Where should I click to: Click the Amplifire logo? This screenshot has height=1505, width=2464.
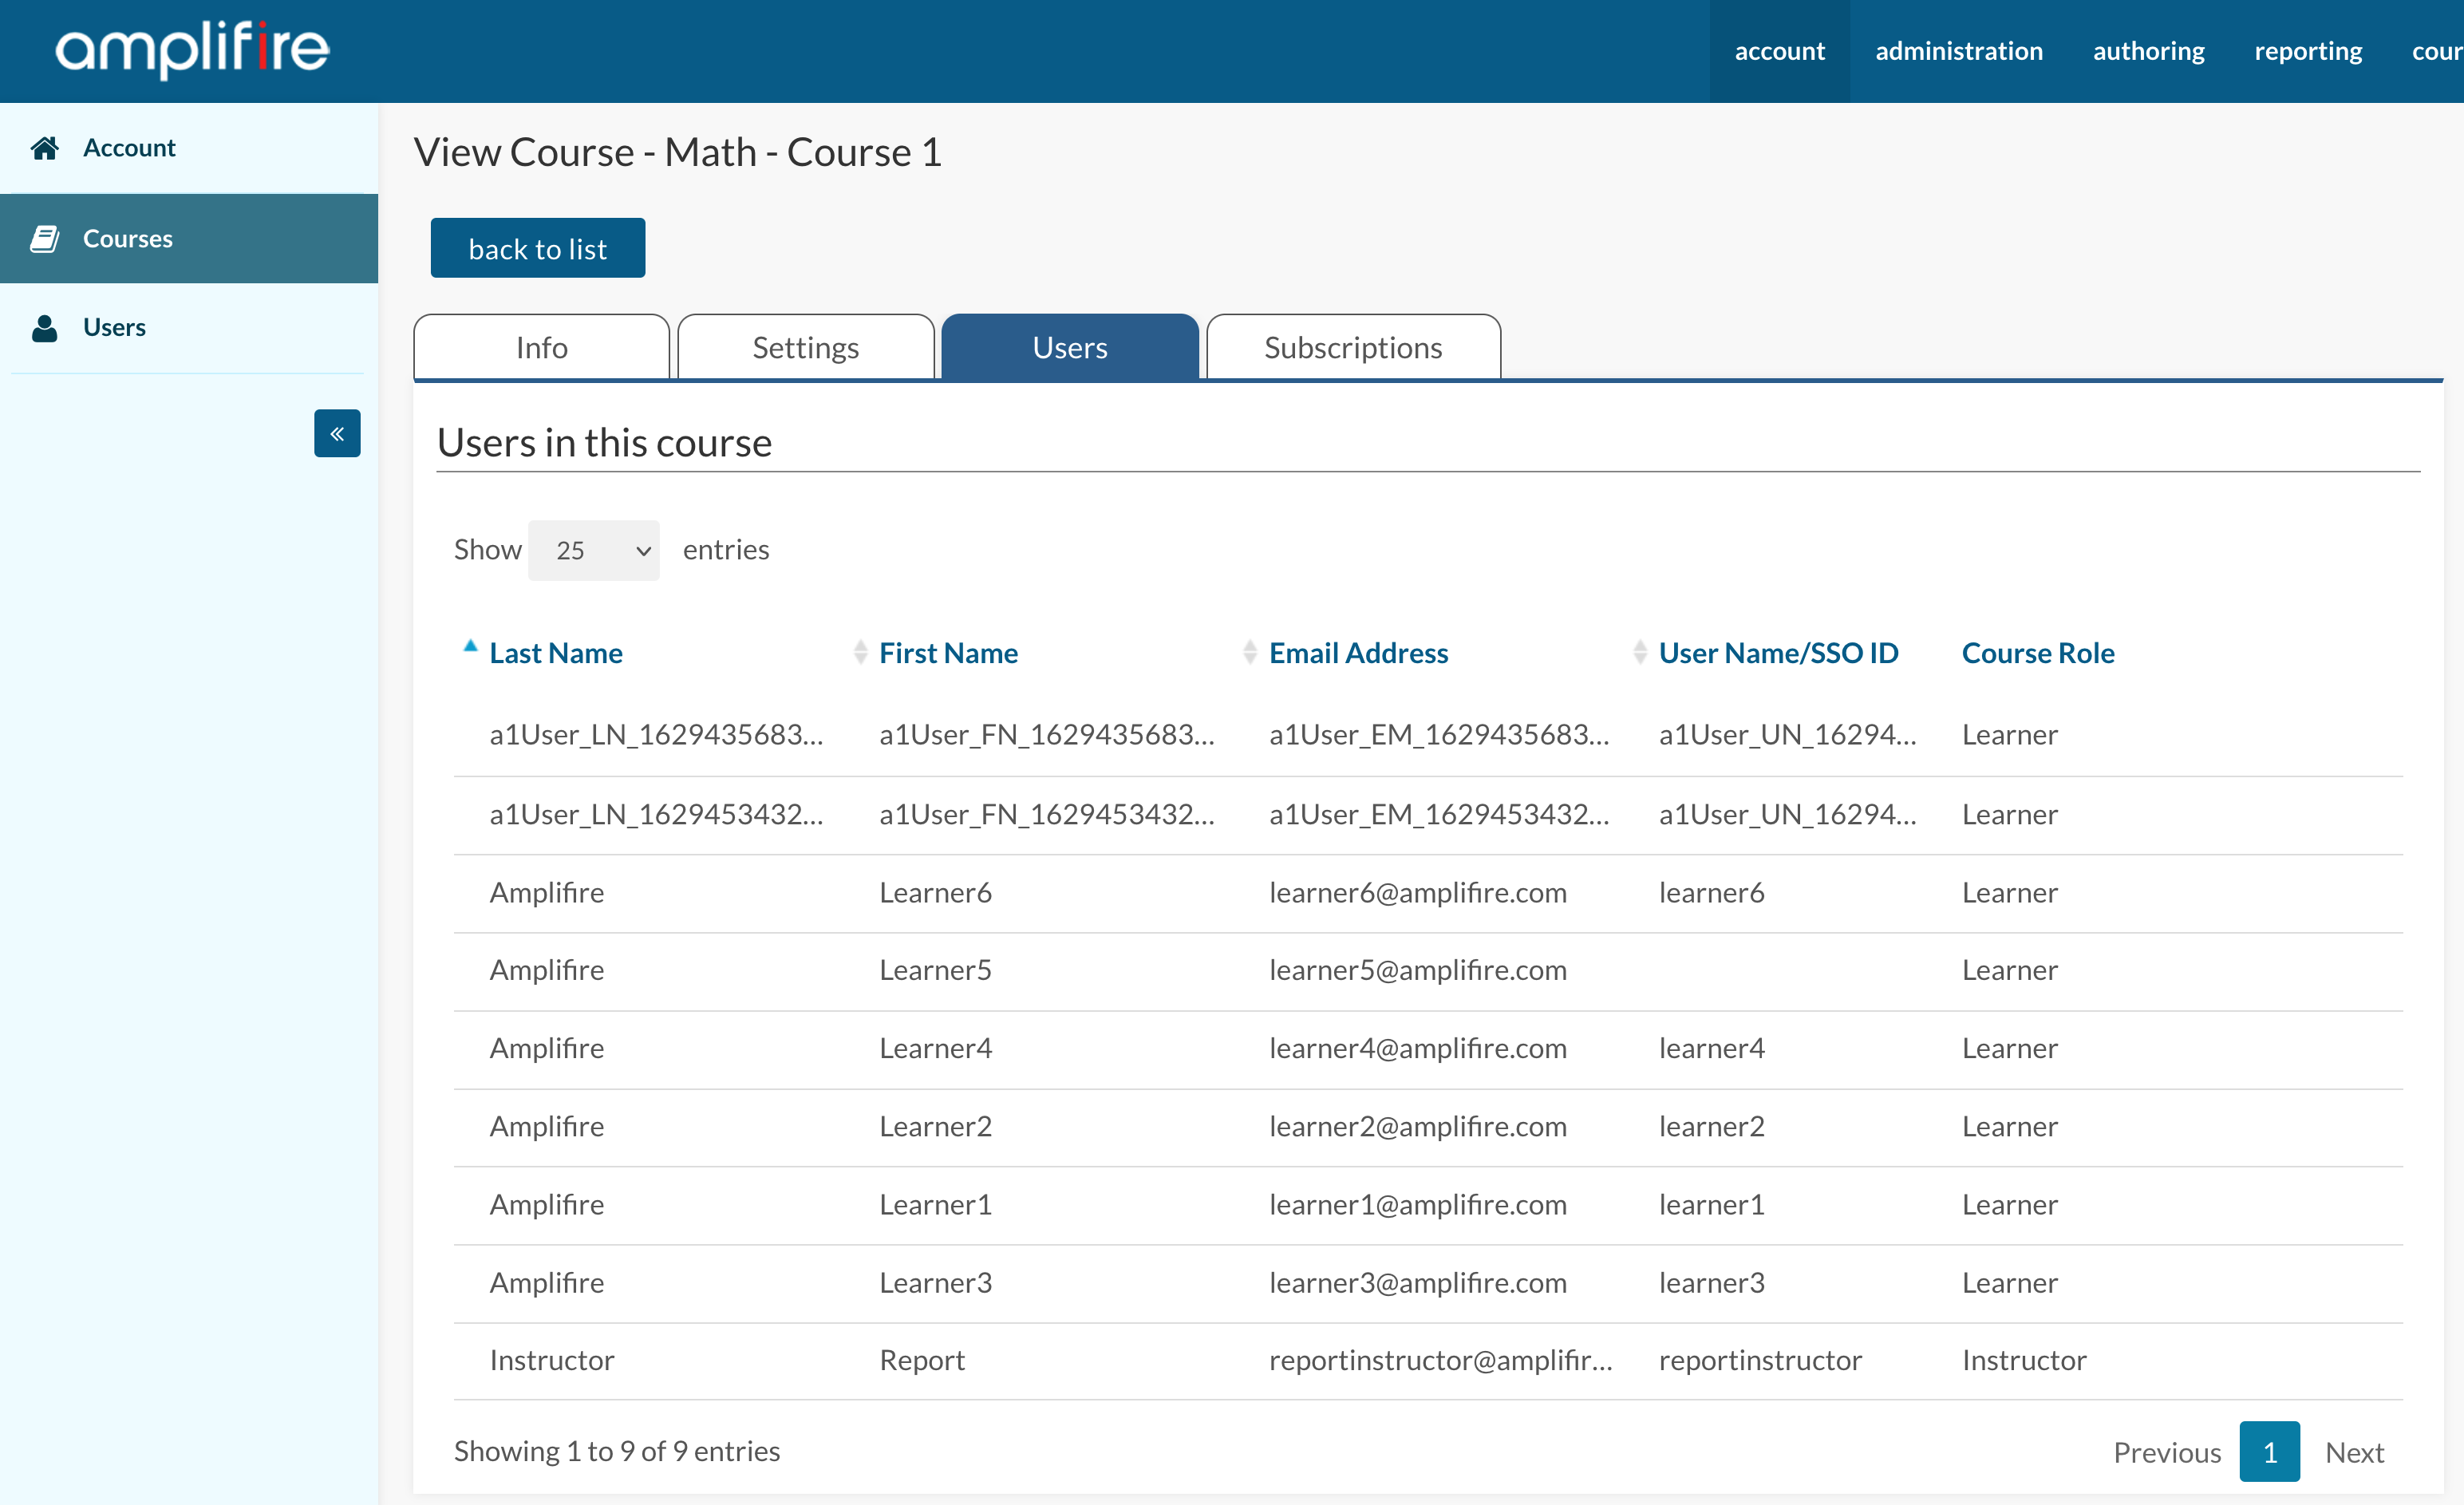coord(192,50)
